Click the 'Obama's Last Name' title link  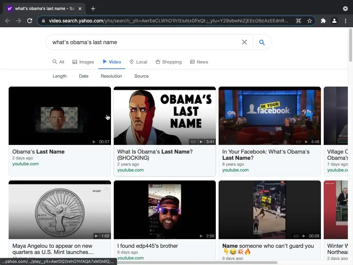39,152
